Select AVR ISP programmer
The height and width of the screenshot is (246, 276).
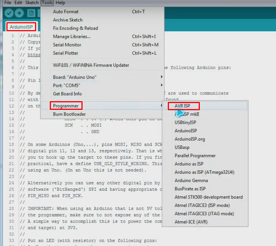click(205, 106)
